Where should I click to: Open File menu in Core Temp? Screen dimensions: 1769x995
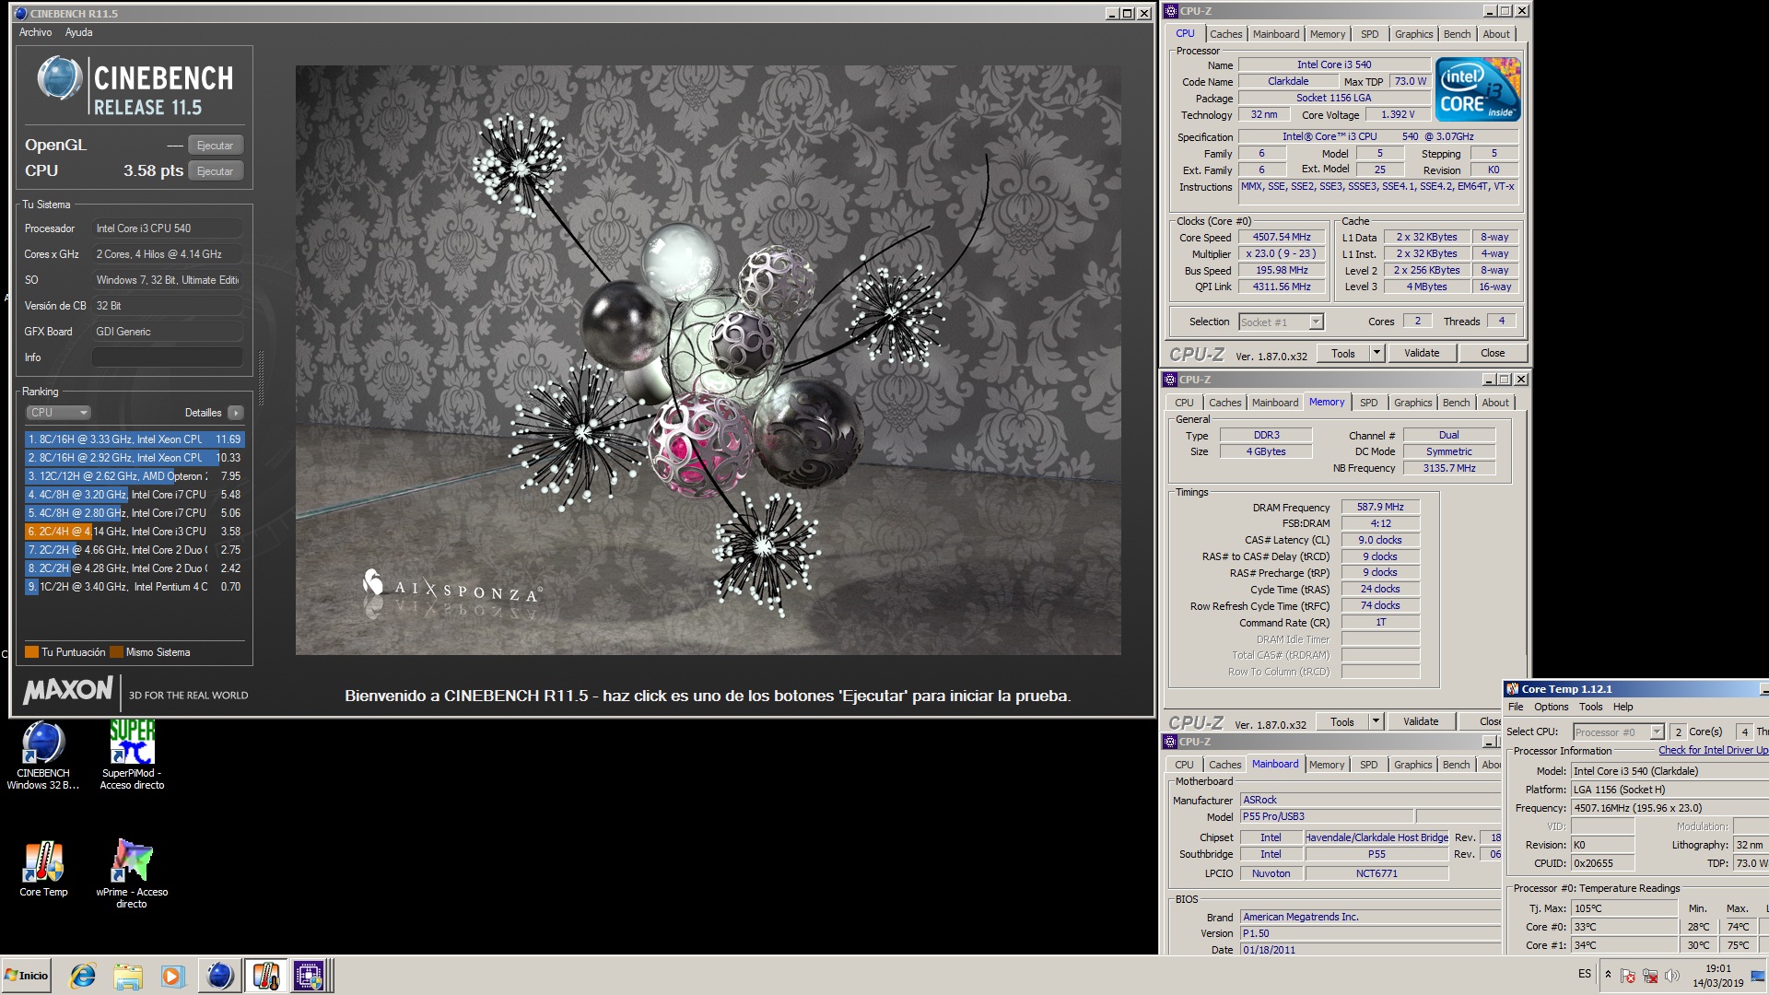coord(1516,707)
